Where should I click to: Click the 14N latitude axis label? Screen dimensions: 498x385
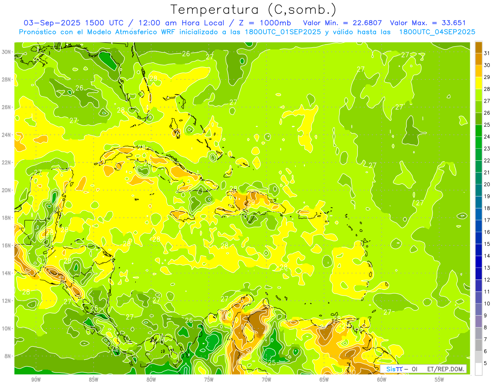[x=7, y=273]
